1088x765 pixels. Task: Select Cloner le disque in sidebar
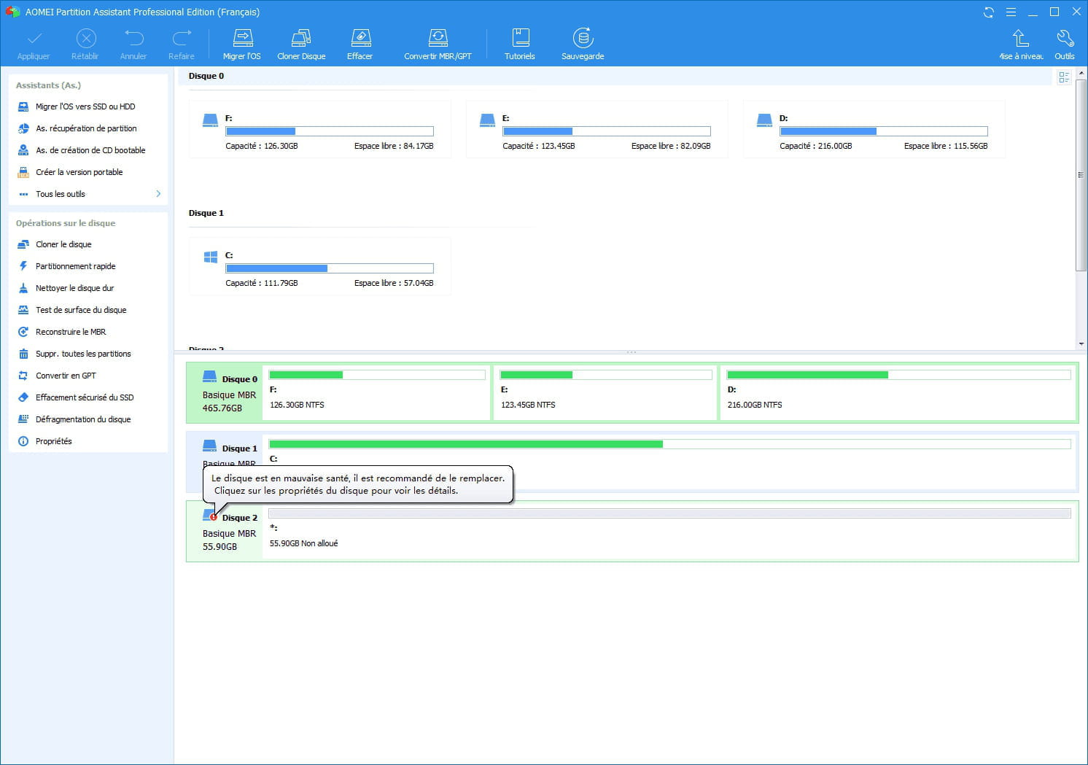pos(63,244)
